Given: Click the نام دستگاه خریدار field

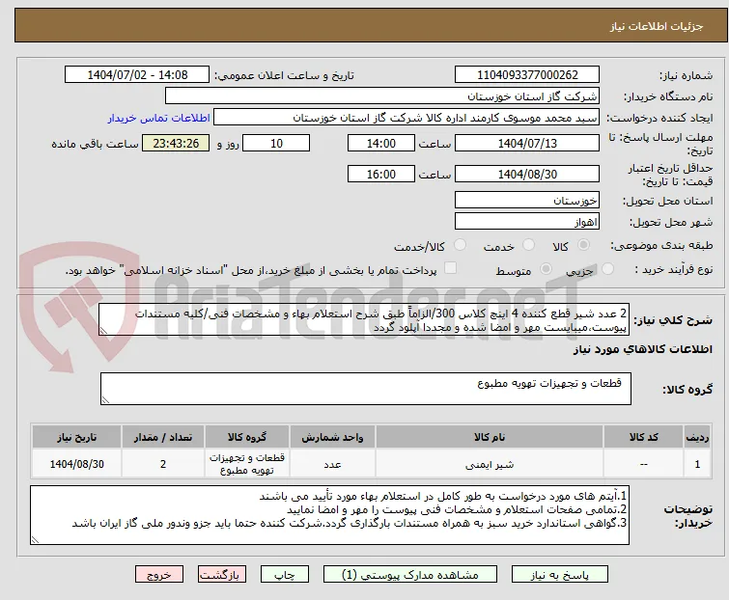Looking at the screenshot, I should coord(382,96).
